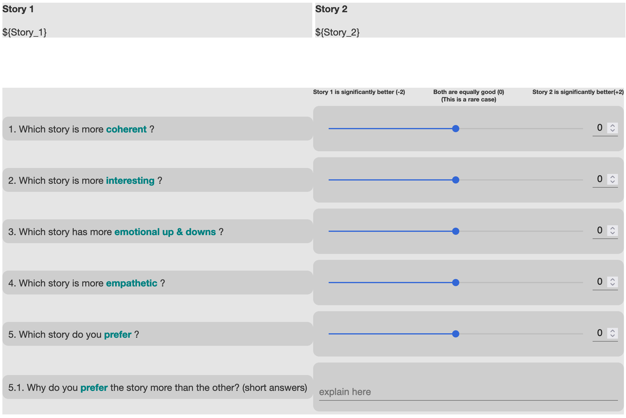Raise the empathetic score with up arrow
626x418 pixels.
point(612,280)
